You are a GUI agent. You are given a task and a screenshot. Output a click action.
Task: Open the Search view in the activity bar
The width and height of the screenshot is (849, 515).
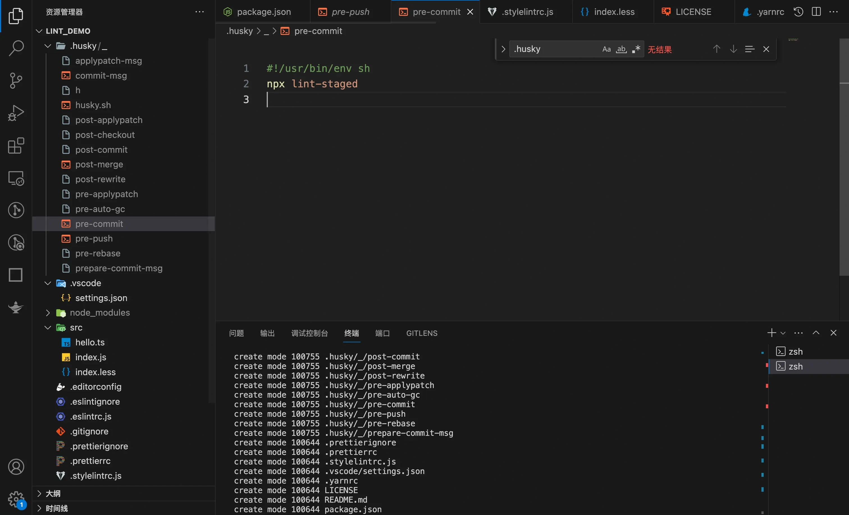click(x=15, y=48)
